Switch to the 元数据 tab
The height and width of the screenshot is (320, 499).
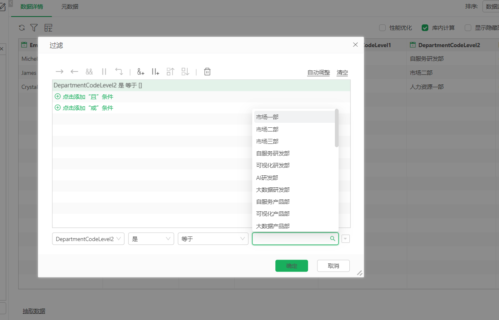[x=69, y=7]
